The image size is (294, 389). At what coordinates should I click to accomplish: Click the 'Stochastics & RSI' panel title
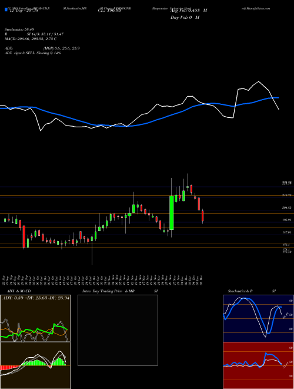click(x=252, y=291)
